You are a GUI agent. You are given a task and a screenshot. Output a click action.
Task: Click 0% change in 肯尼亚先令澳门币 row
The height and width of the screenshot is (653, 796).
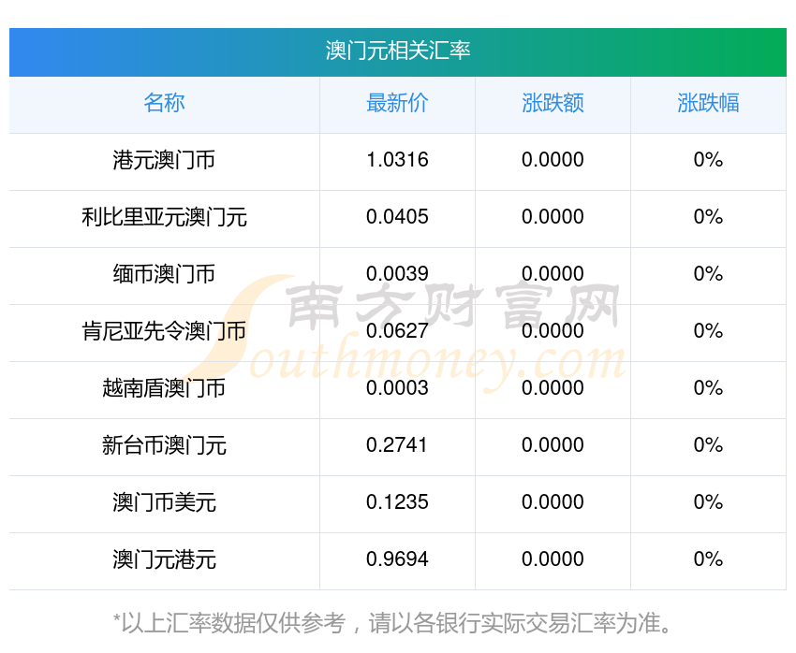click(x=708, y=331)
